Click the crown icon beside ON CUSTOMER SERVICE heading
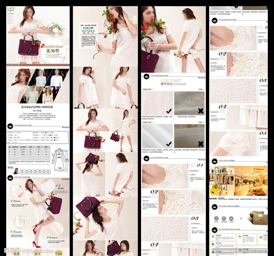The height and width of the screenshot is (256, 274). click(x=215, y=230)
